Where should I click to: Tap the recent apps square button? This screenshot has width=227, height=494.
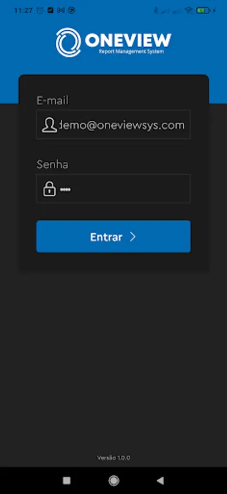point(67,480)
